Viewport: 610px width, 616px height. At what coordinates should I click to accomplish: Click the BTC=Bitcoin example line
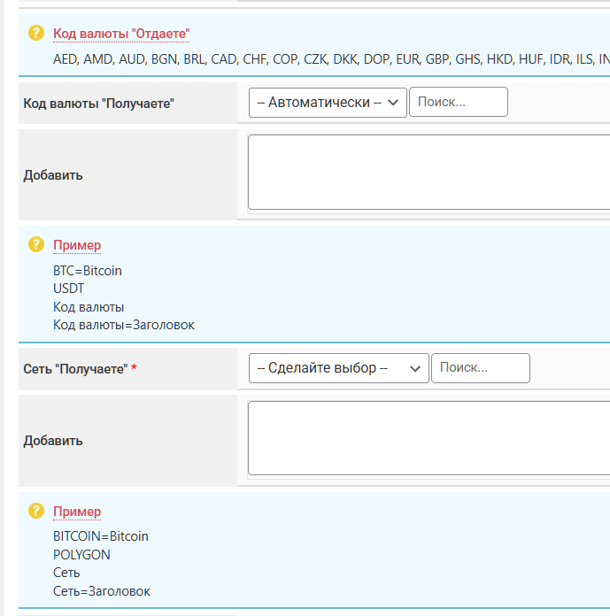tap(88, 271)
